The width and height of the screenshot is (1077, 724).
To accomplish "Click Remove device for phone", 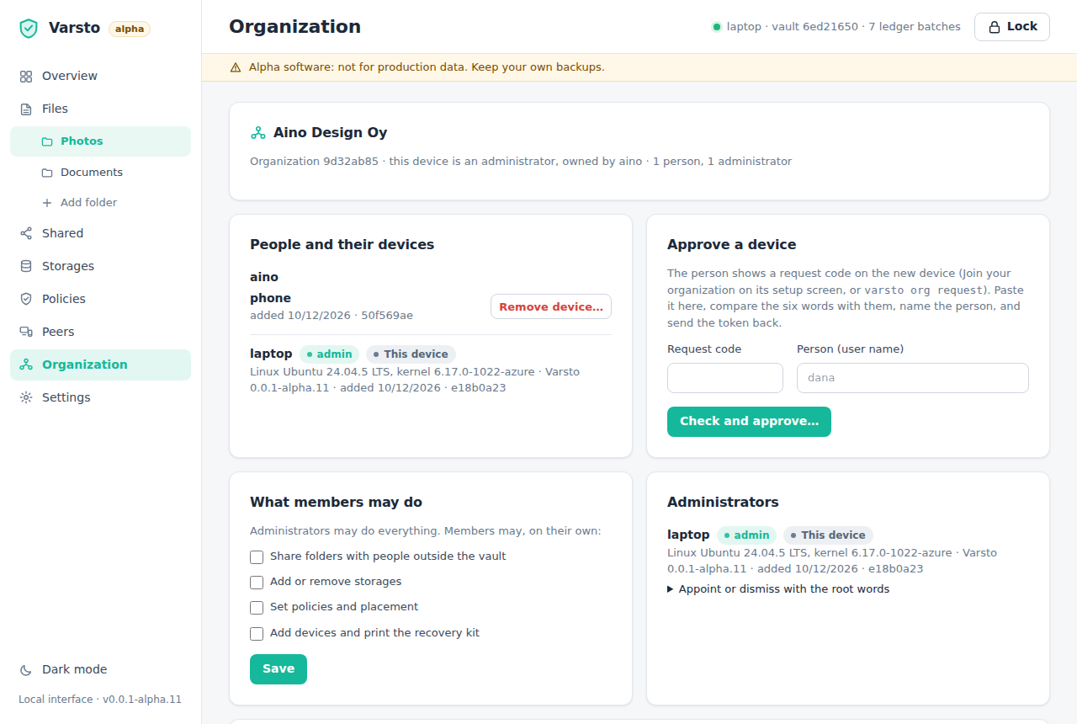I will point(551,306).
